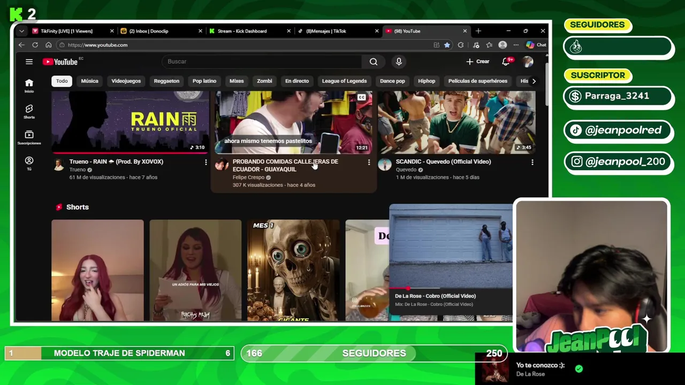Open the Felipe Crespo channel name
Screen dimensions: 685x385
click(248, 177)
